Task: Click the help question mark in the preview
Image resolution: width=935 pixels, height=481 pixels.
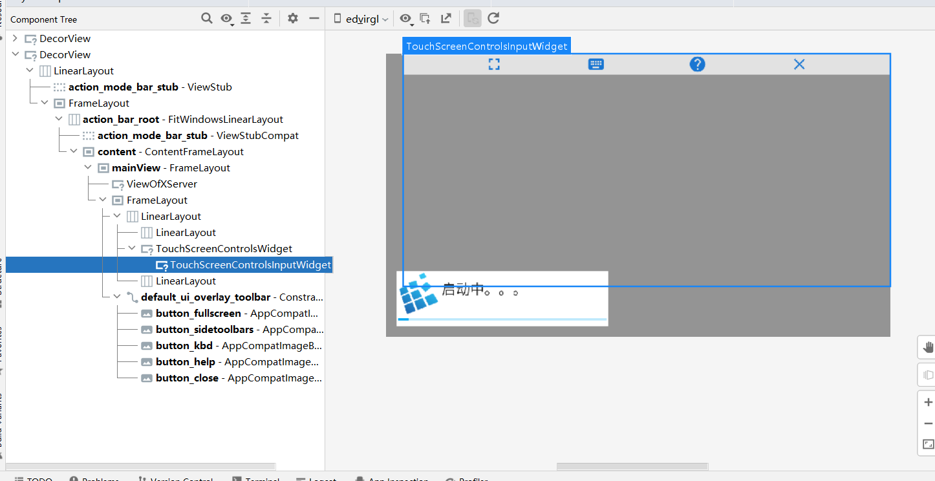Action: [697, 64]
